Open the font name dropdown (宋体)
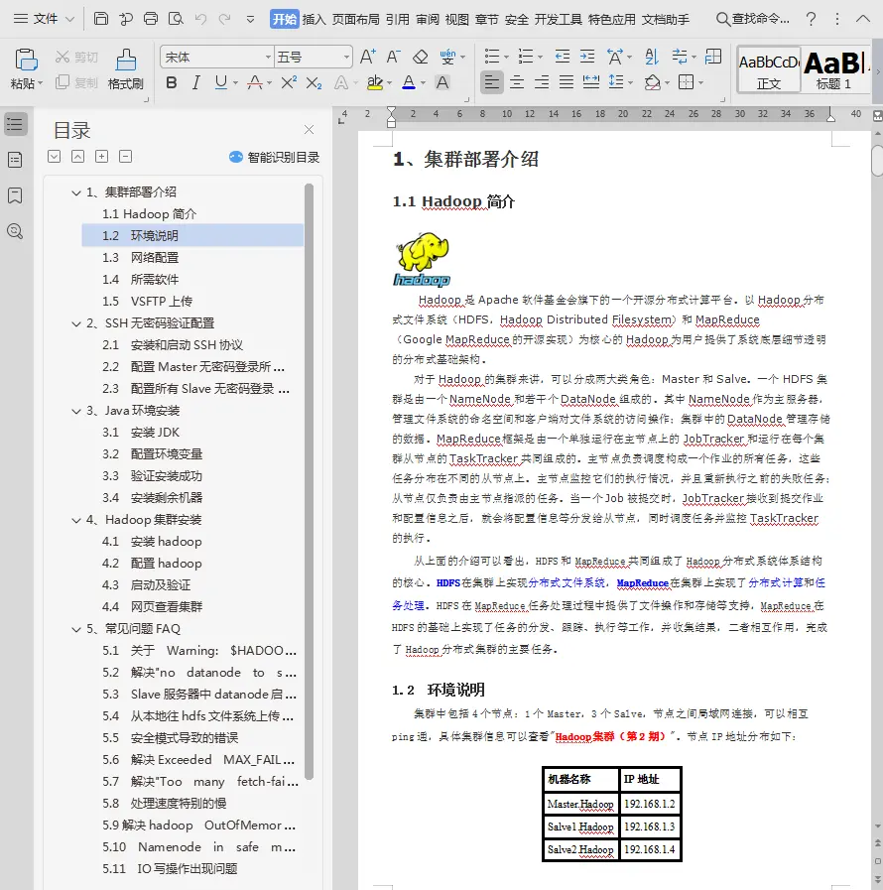The height and width of the screenshot is (890, 883). [x=215, y=58]
